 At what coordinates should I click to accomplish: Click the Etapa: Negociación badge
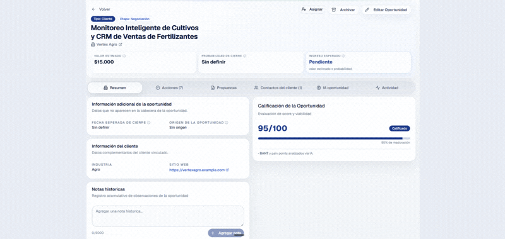pyautogui.click(x=134, y=19)
